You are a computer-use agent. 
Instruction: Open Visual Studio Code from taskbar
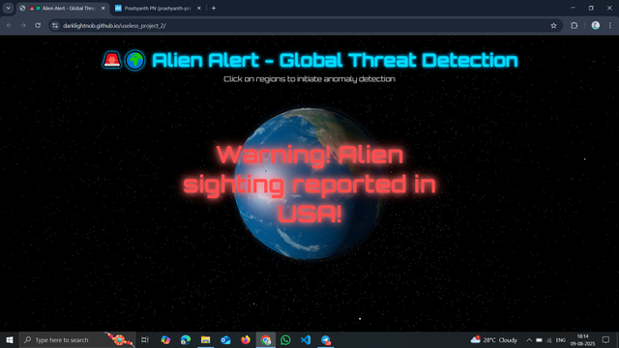[306, 339]
